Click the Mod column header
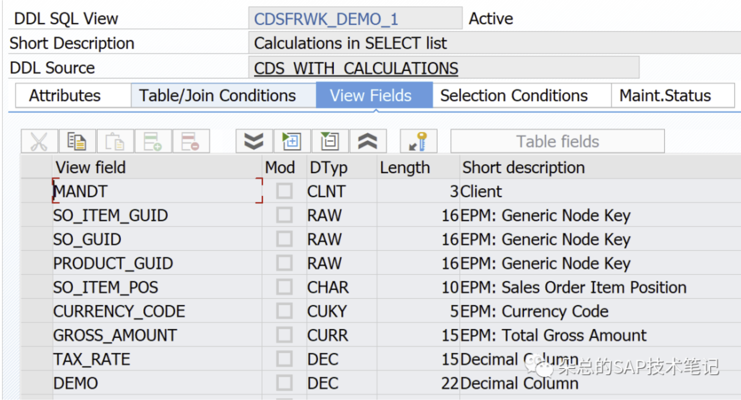The height and width of the screenshot is (400, 741). tap(284, 167)
